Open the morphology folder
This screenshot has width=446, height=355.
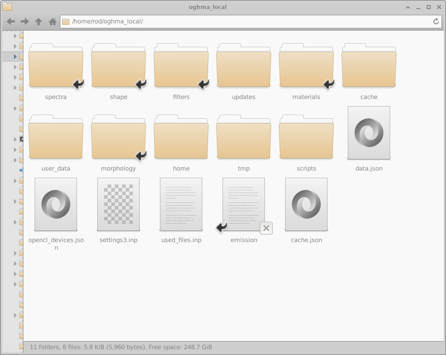pyautogui.click(x=118, y=137)
